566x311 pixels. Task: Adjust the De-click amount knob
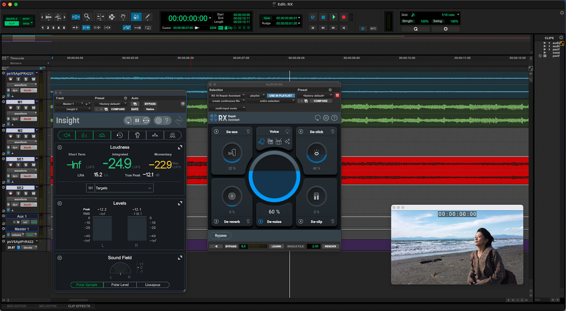coord(317,153)
